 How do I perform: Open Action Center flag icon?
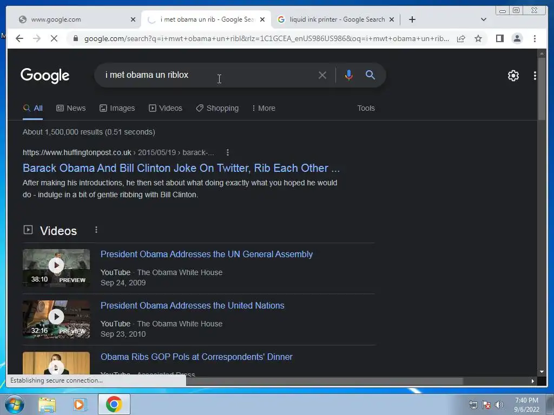pyautogui.click(x=486, y=405)
